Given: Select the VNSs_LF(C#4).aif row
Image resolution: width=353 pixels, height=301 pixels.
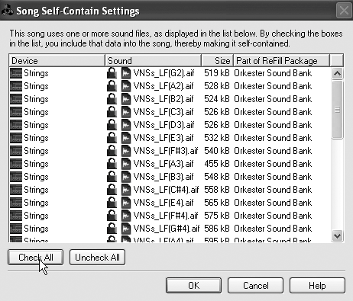Looking at the screenshot, I should (170, 190).
